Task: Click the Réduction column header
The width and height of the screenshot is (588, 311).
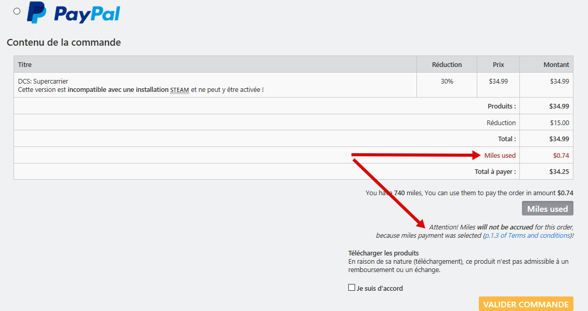Action: click(447, 64)
